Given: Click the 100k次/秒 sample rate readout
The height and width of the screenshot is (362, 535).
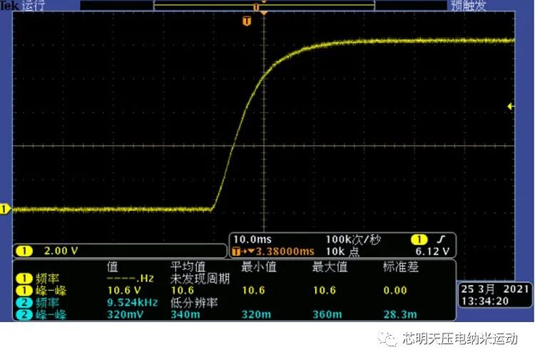Looking at the screenshot, I should tap(353, 239).
